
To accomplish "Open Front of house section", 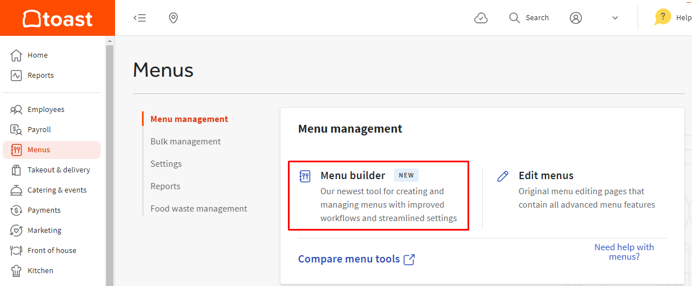I will click(x=52, y=250).
